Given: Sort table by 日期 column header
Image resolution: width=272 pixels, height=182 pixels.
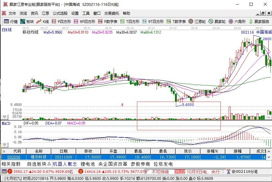Looking at the screenshot, I should click(x=64, y=151).
